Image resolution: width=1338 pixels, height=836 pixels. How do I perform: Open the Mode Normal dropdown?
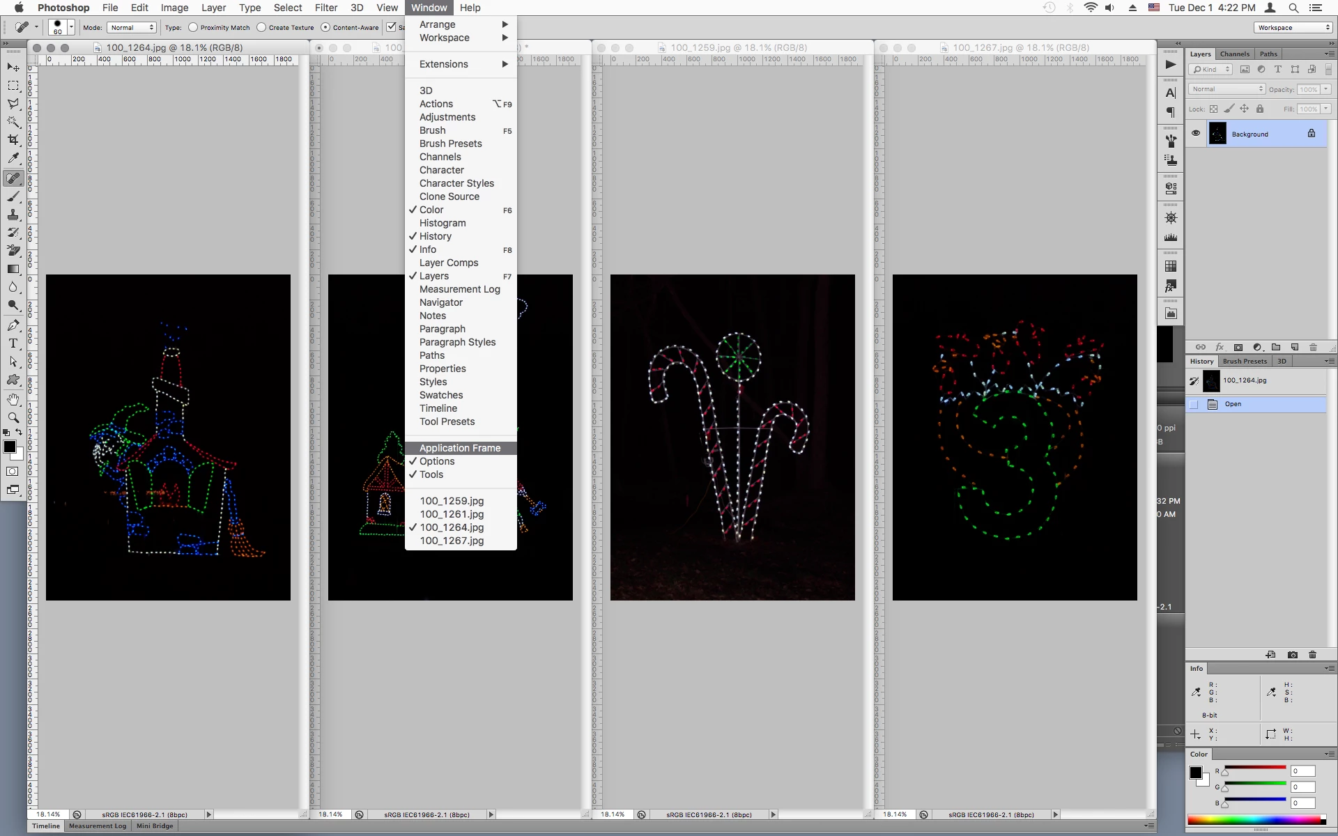point(131,28)
